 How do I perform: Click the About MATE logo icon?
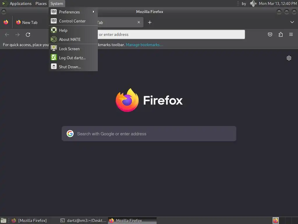click(x=54, y=39)
